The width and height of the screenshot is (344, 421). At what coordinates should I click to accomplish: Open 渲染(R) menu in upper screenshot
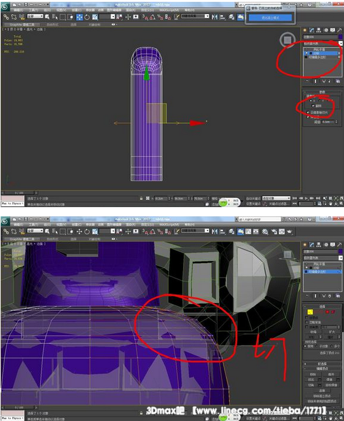(x=130, y=10)
